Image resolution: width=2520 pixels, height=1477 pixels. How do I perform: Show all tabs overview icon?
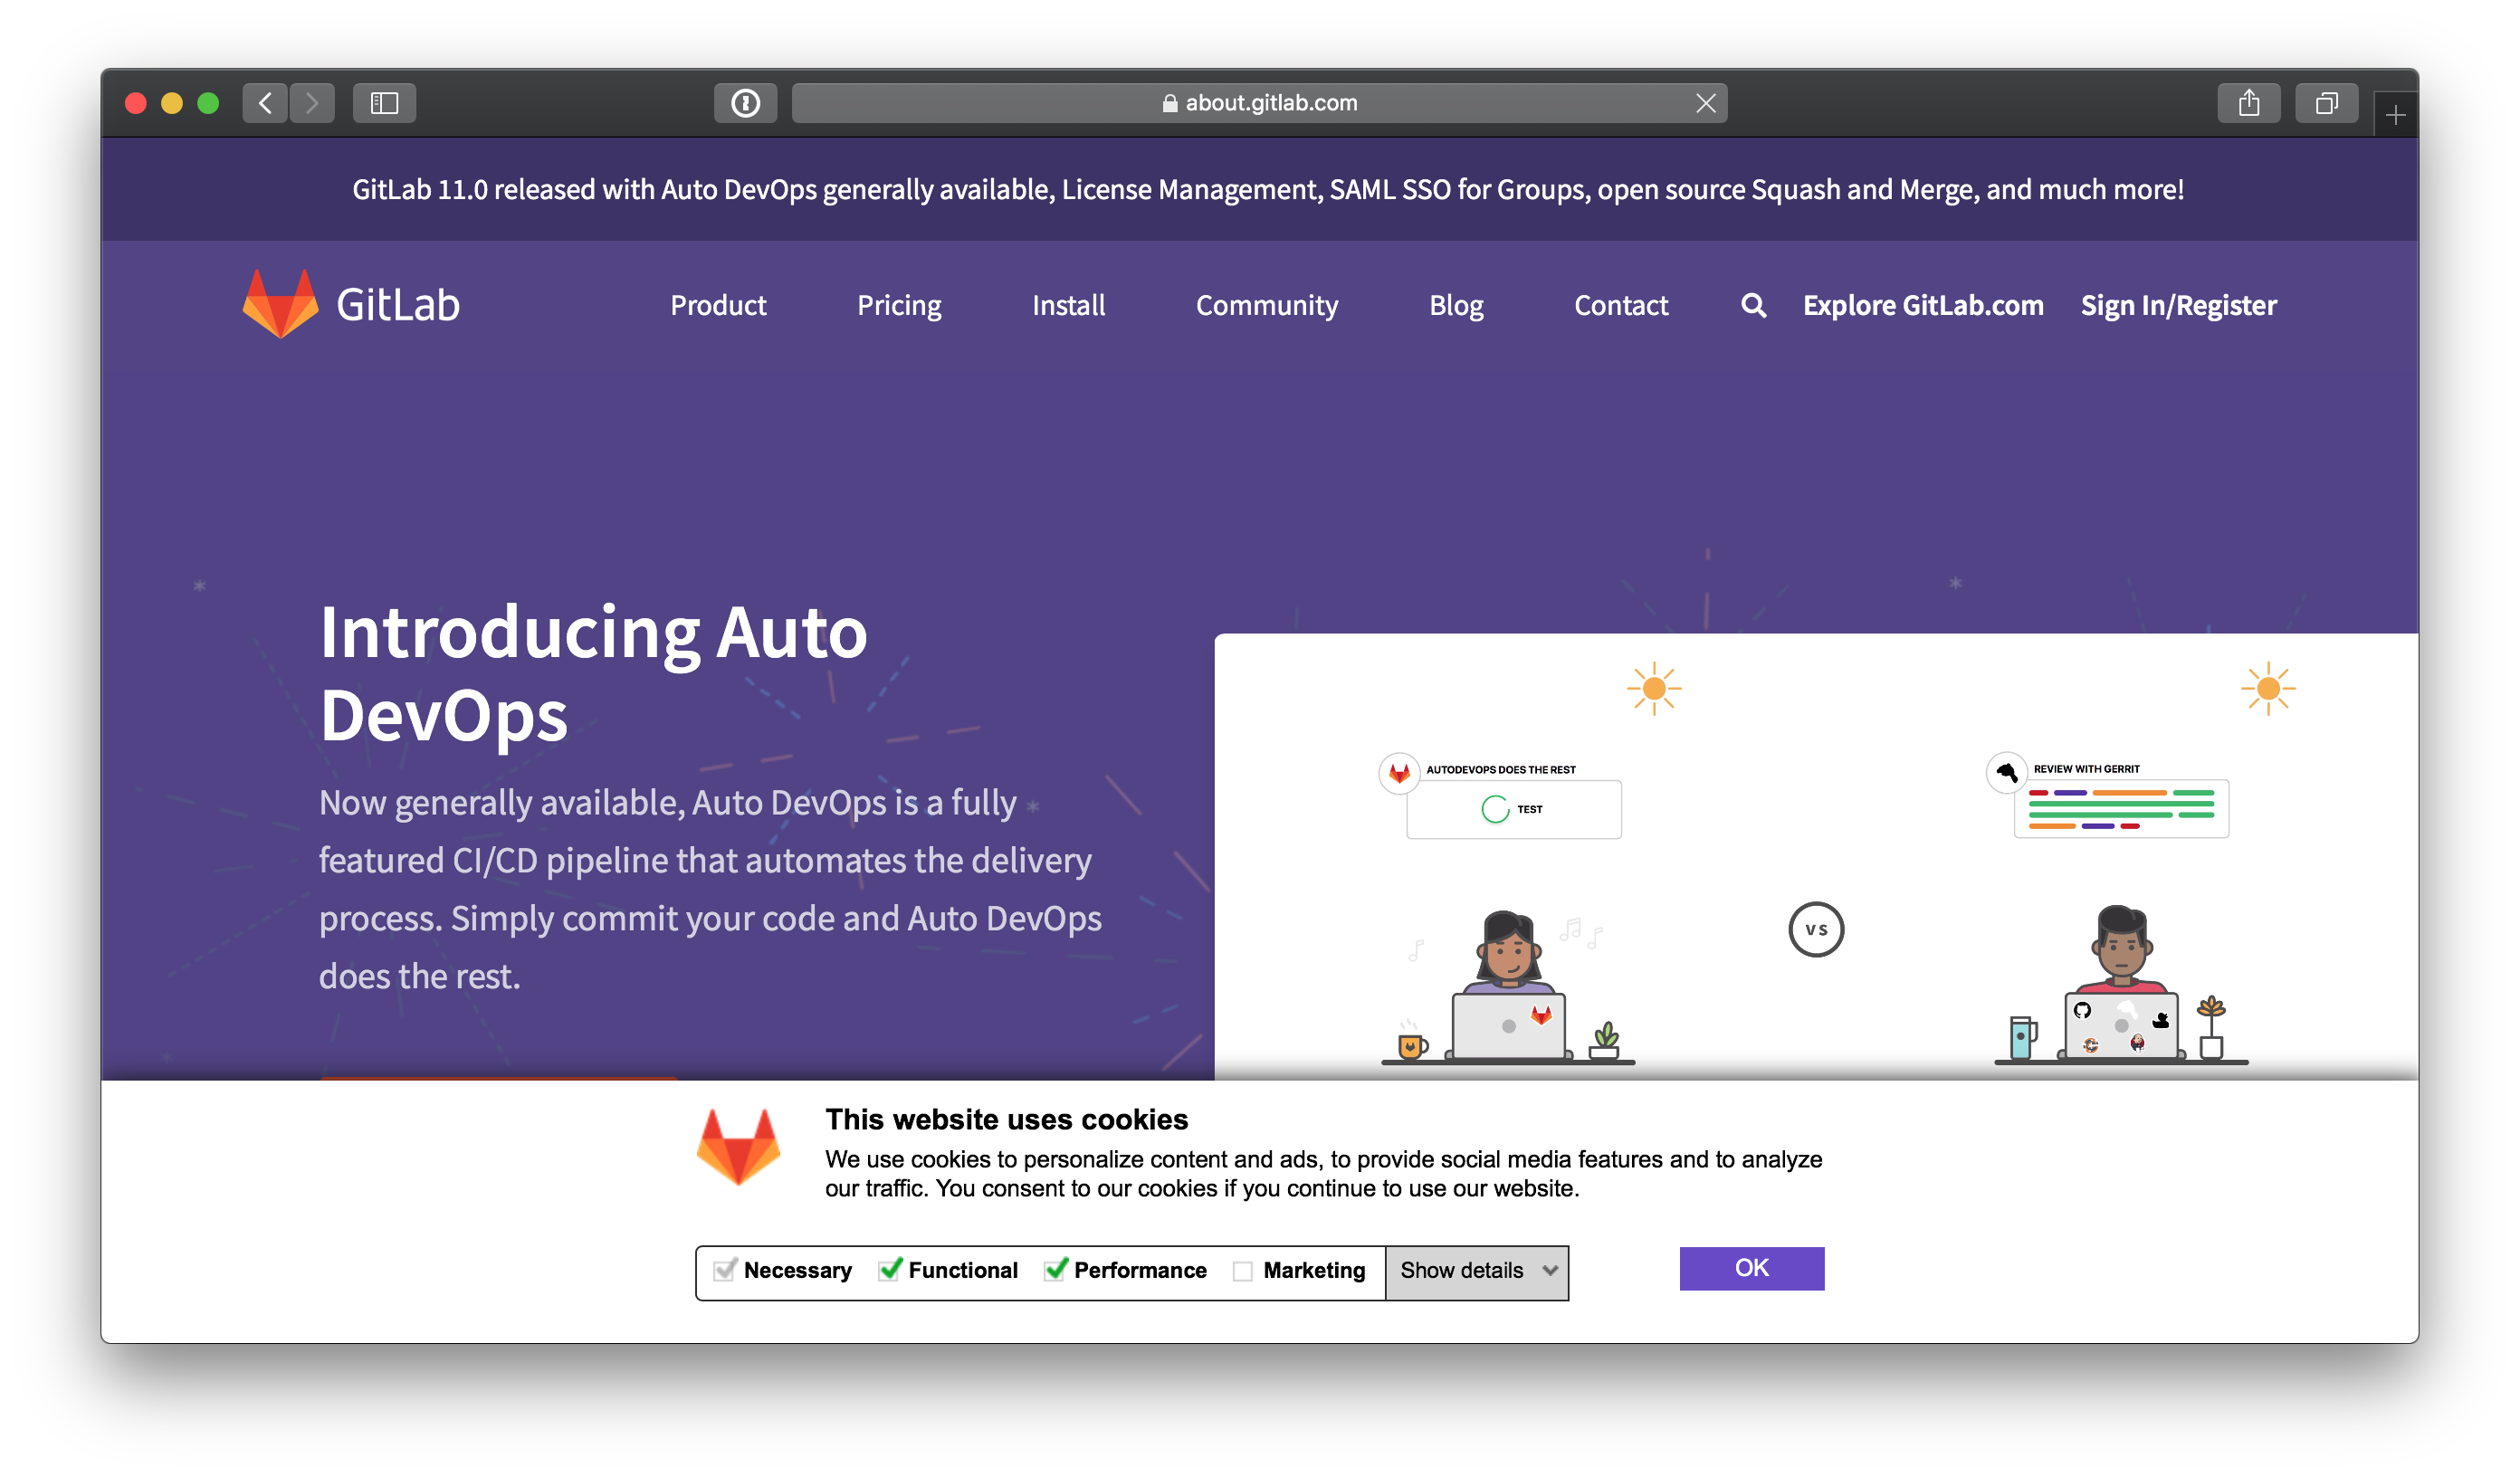pos(2326,103)
